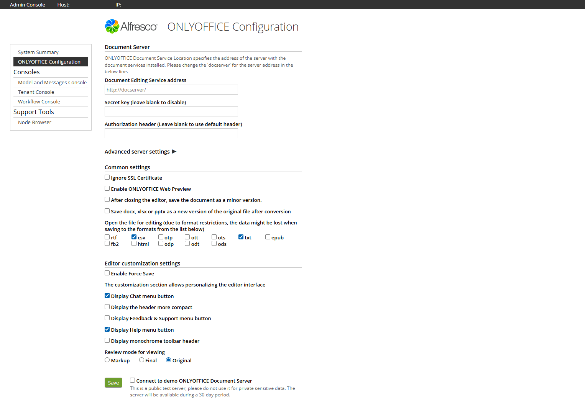Disable Display Chat menu button option
The image size is (585, 401).
[107, 296]
